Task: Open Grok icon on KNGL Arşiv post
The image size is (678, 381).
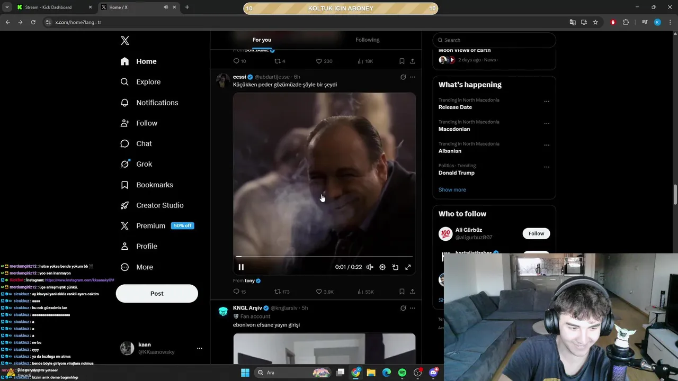Action: (x=403, y=308)
